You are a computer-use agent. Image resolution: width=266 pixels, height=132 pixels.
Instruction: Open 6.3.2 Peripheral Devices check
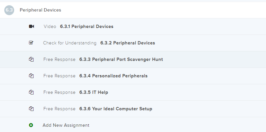[127, 43]
